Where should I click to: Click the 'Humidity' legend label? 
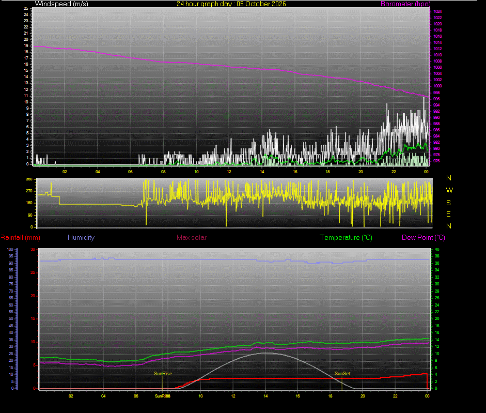[x=81, y=238]
